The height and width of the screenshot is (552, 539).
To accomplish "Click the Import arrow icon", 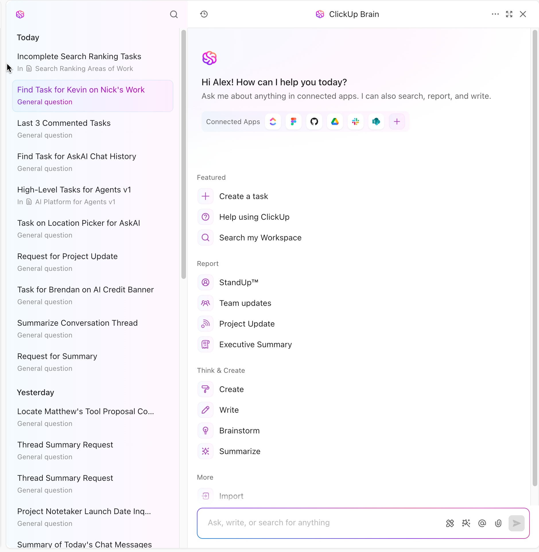I will coord(205,496).
